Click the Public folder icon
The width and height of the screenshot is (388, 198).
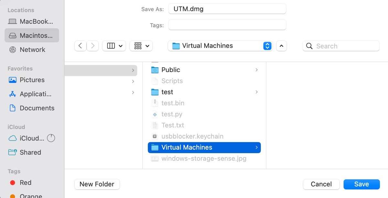pyautogui.click(x=155, y=70)
